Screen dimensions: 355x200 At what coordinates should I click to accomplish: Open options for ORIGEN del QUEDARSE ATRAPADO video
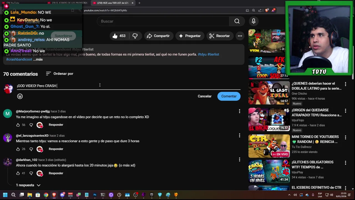[x=346, y=111]
